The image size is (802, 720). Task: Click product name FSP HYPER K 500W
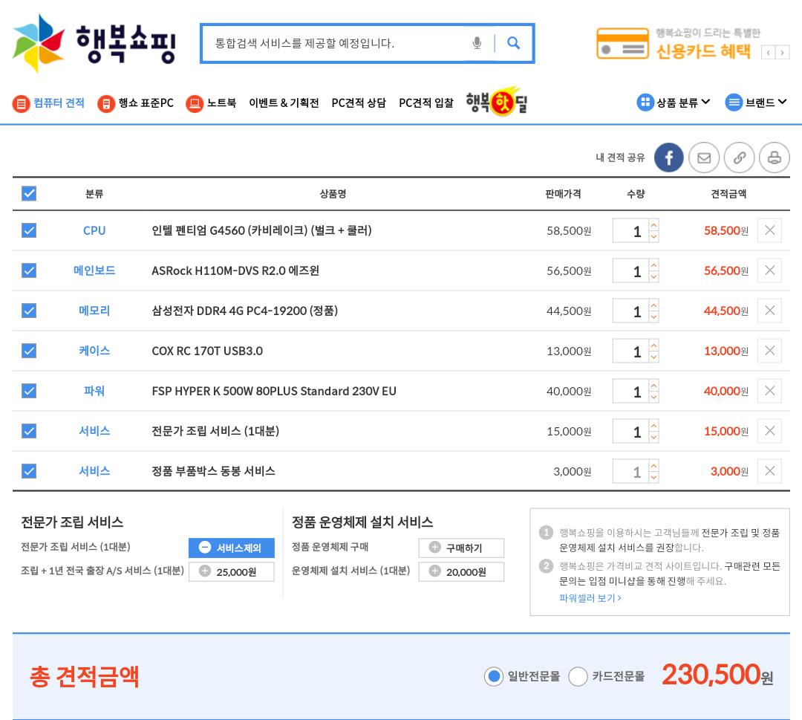pyautogui.click(x=273, y=391)
